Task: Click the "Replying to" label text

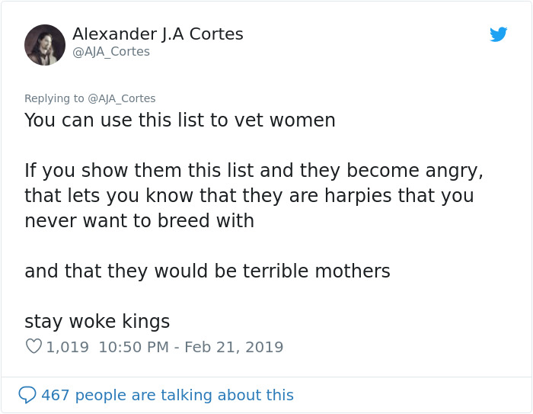Action: [x=54, y=98]
